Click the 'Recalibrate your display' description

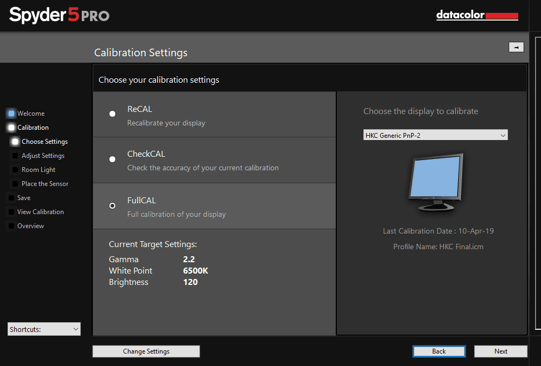point(166,123)
